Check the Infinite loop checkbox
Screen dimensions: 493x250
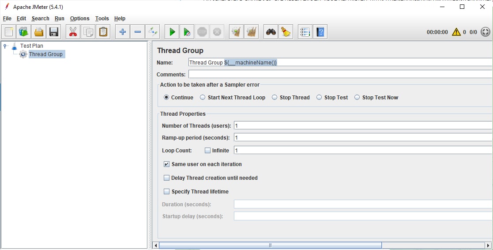207,150
